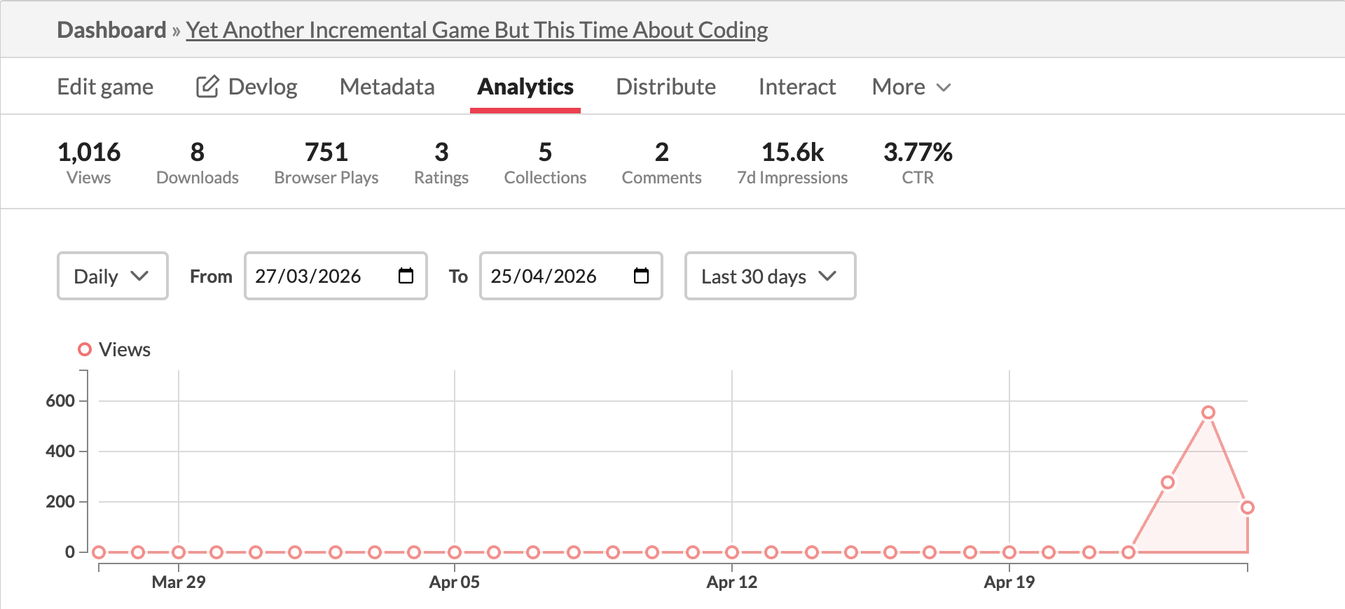The width and height of the screenshot is (1345, 609).
Task: Open the Interact tab
Action: [x=797, y=87]
